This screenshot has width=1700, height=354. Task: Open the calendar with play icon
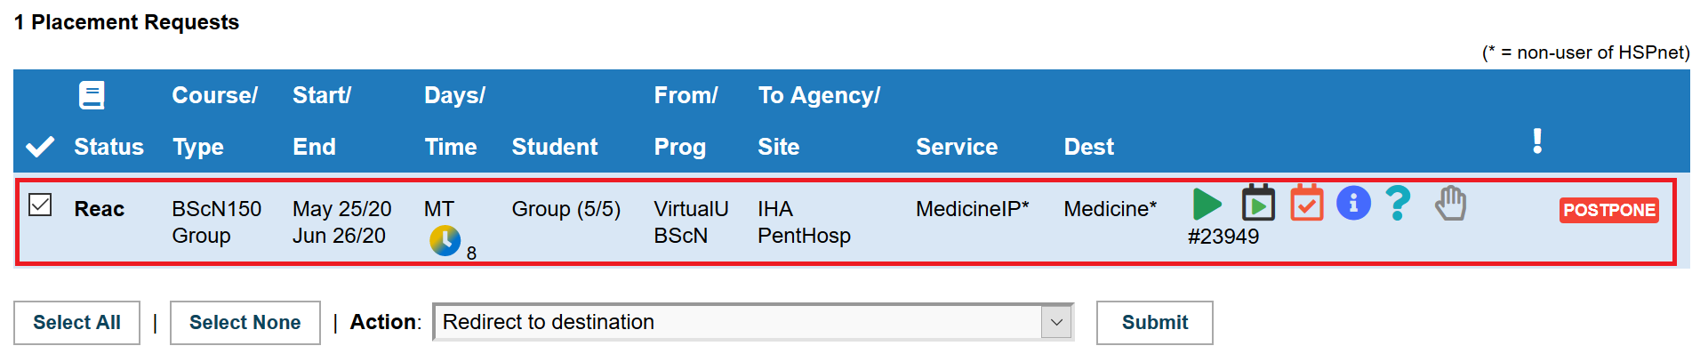[x=1258, y=203]
